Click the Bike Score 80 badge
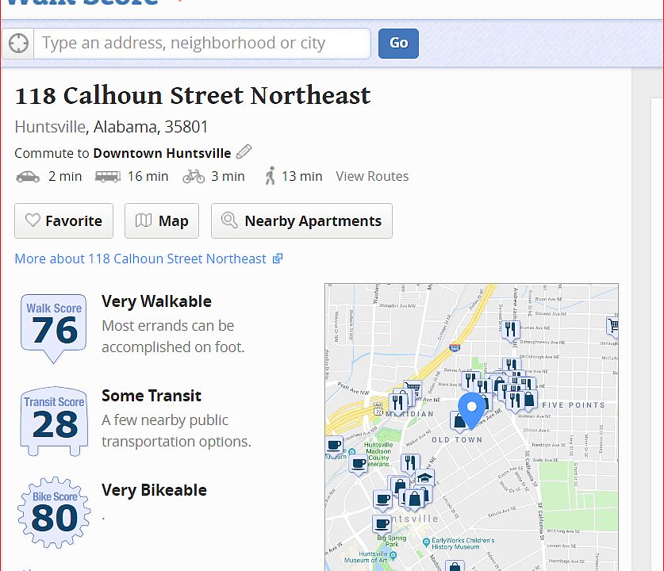The image size is (664, 571). coord(54,514)
